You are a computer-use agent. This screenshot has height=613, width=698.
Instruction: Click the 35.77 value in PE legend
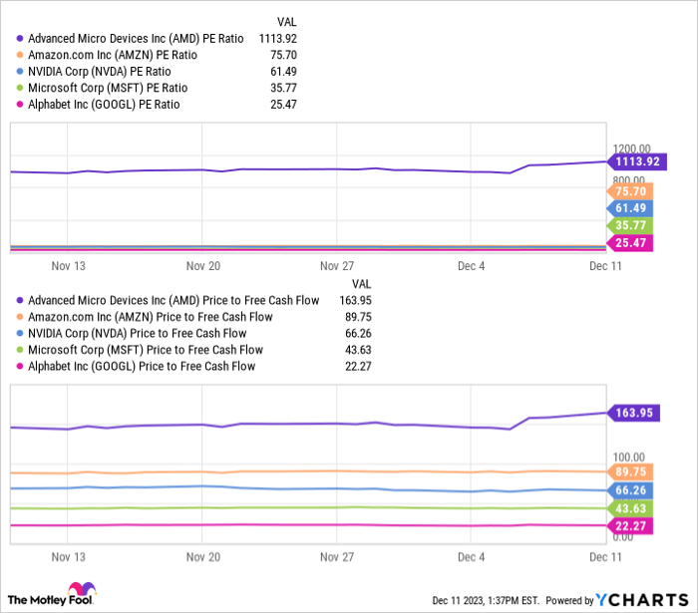click(283, 88)
